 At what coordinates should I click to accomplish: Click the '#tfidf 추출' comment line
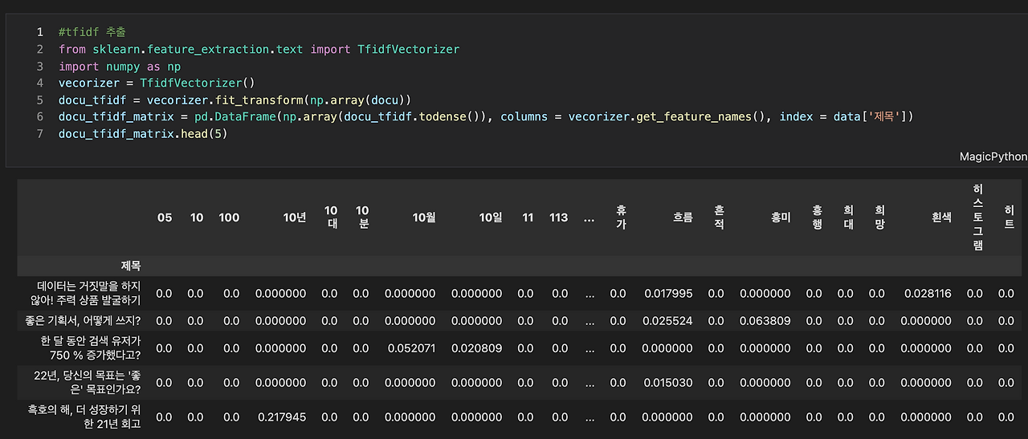[91, 33]
